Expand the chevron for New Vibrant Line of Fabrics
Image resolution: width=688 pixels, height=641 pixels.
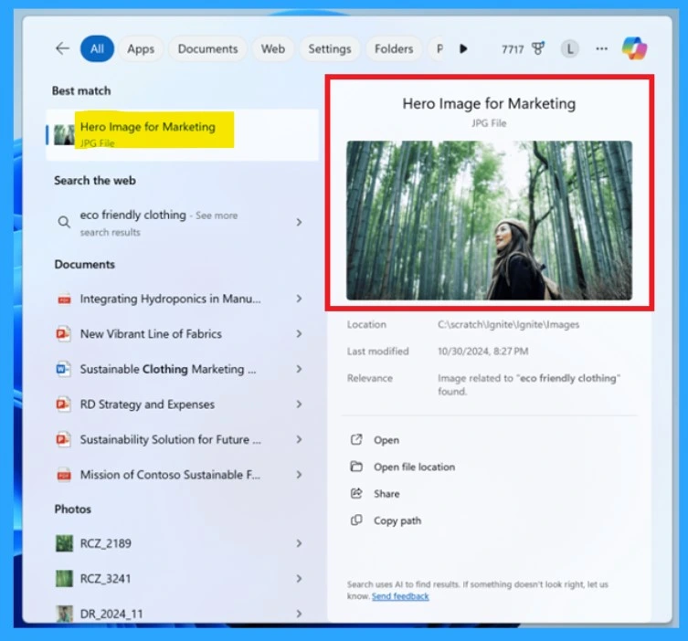(300, 334)
